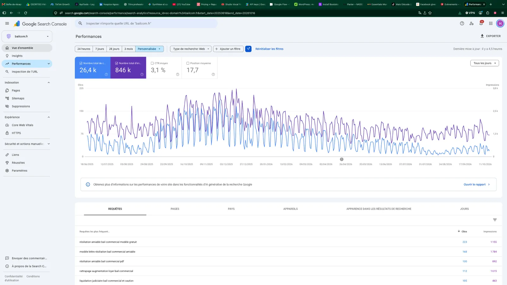507x285 pixels.
Task: Open the bailcom.fr property selector dropdown
Action: point(27,36)
